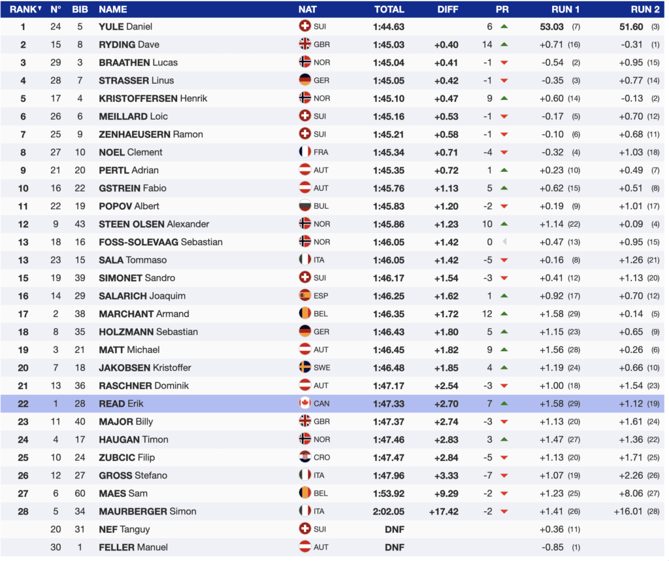669x561 pixels.
Task: Sort by the RUN 1 column header
Action: click(x=564, y=9)
